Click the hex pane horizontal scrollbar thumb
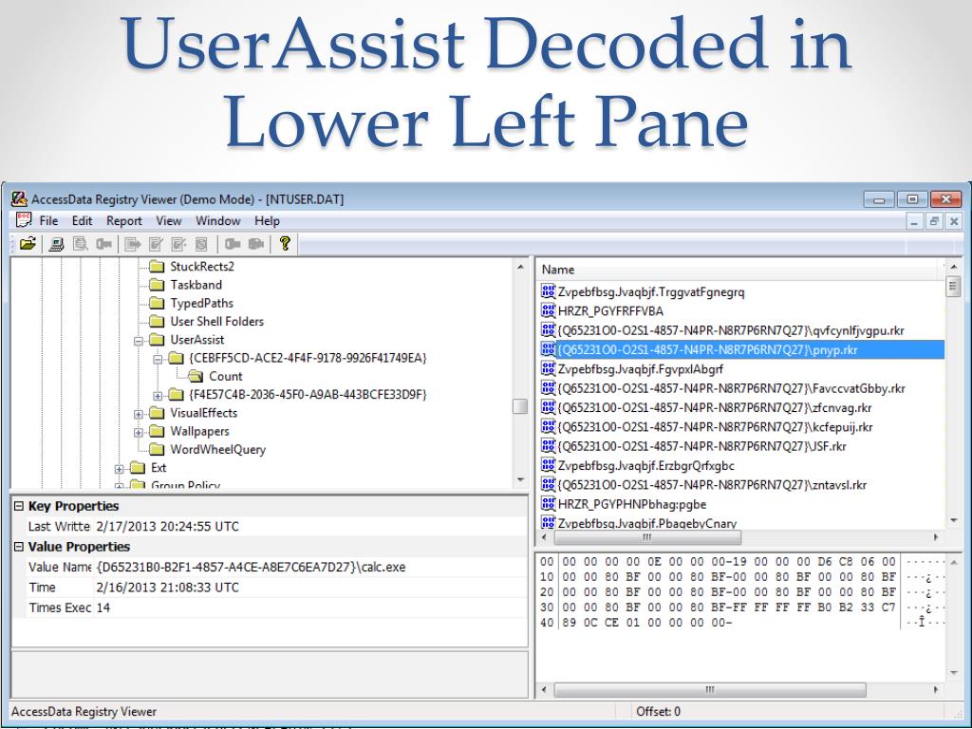Image resolution: width=972 pixels, height=729 pixels. click(x=710, y=689)
